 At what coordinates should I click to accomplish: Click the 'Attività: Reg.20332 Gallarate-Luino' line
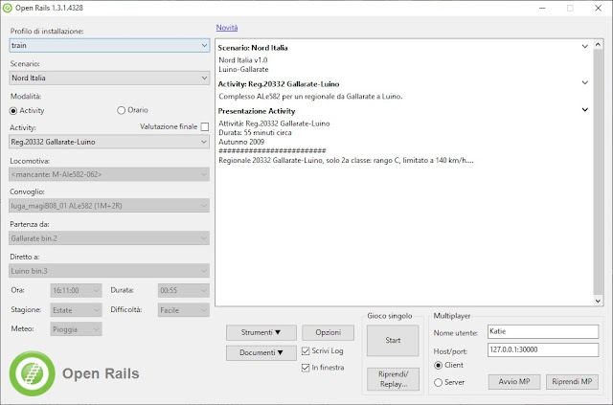[274, 124]
